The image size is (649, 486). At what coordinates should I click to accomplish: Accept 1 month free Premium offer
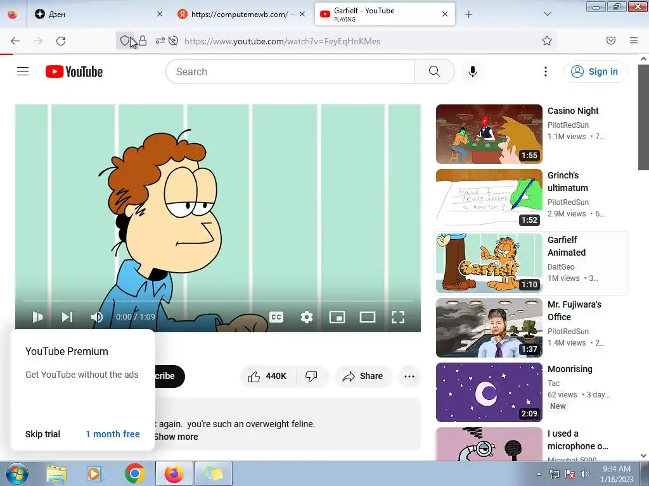pyautogui.click(x=113, y=434)
